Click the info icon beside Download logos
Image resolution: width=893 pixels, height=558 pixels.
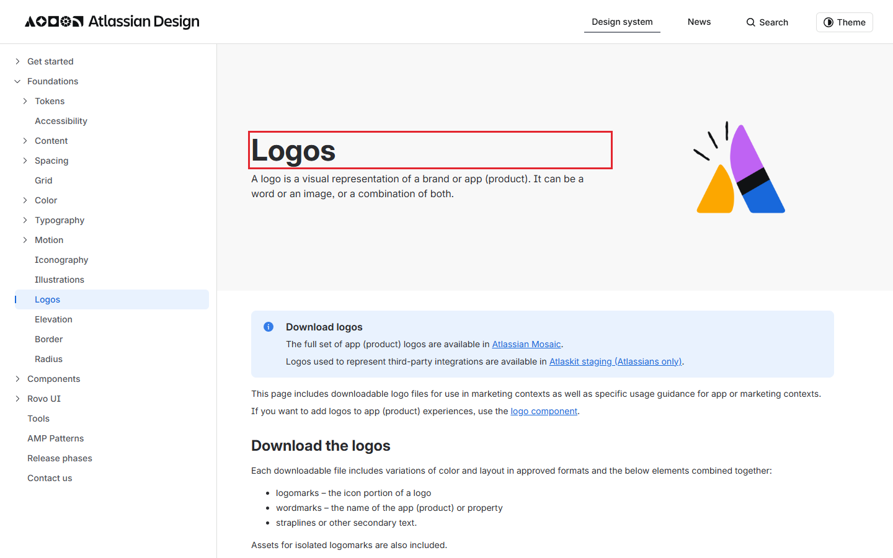pyautogui.click(x=269, y=327)
